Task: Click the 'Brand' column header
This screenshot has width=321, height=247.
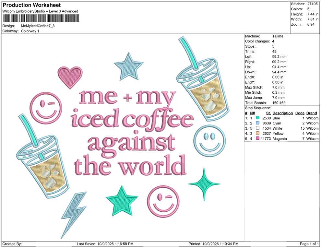Action: 312,113
